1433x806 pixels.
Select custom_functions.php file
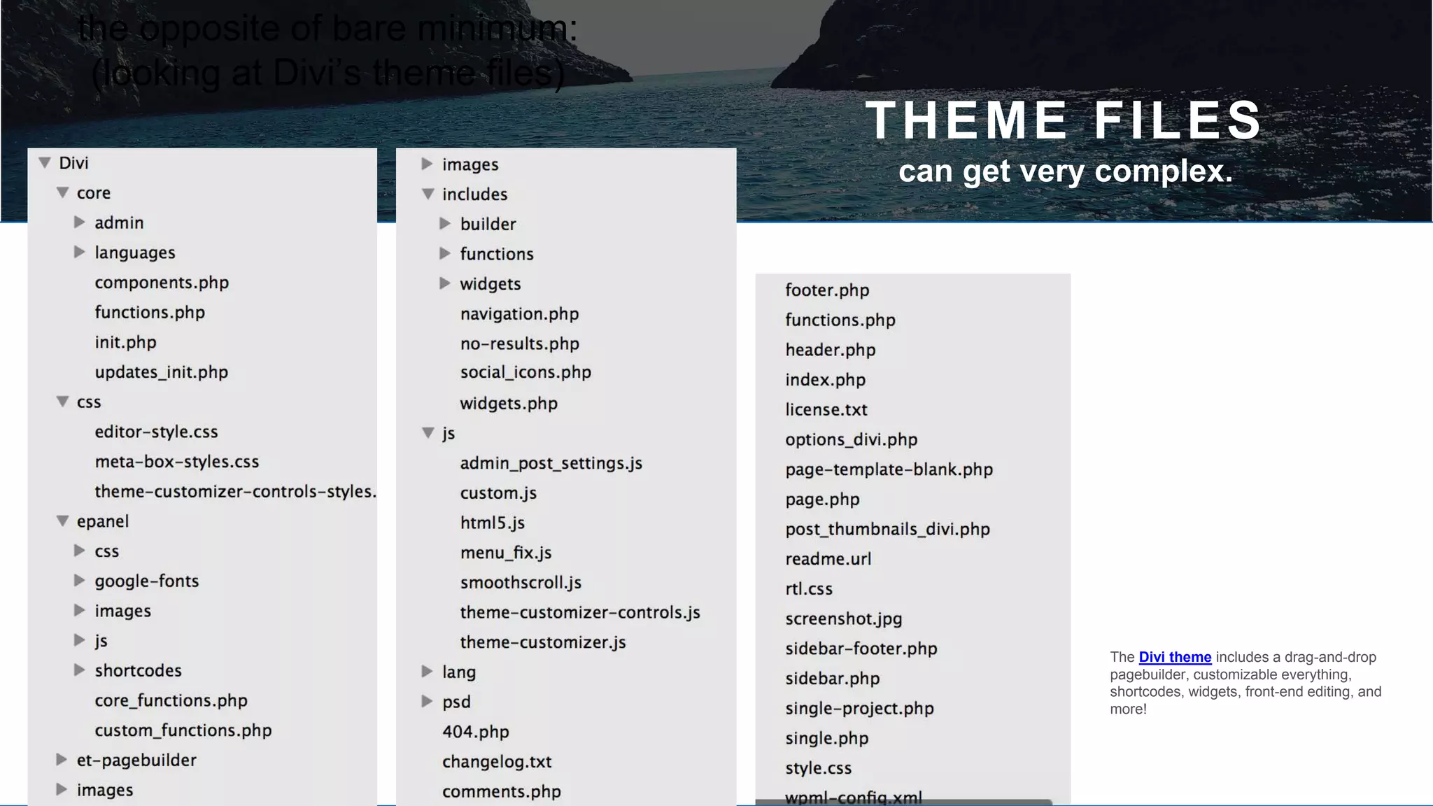pyautogui.click(x=183, y=730)
